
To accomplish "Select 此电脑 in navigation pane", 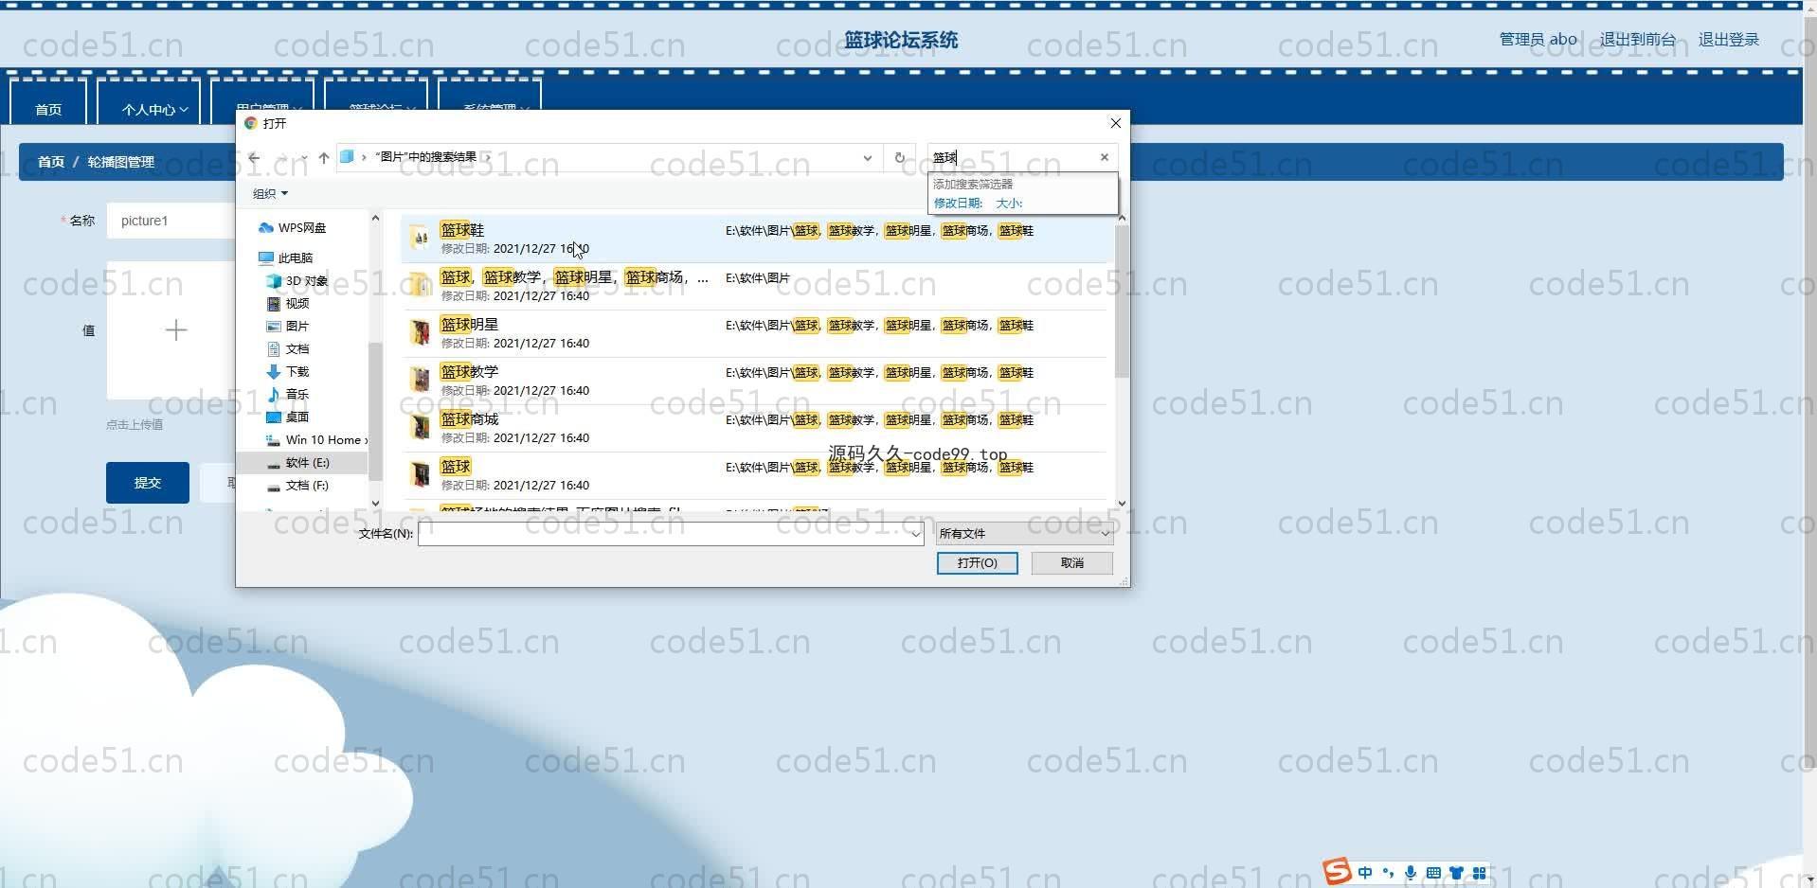I will [x=286, y=258].
